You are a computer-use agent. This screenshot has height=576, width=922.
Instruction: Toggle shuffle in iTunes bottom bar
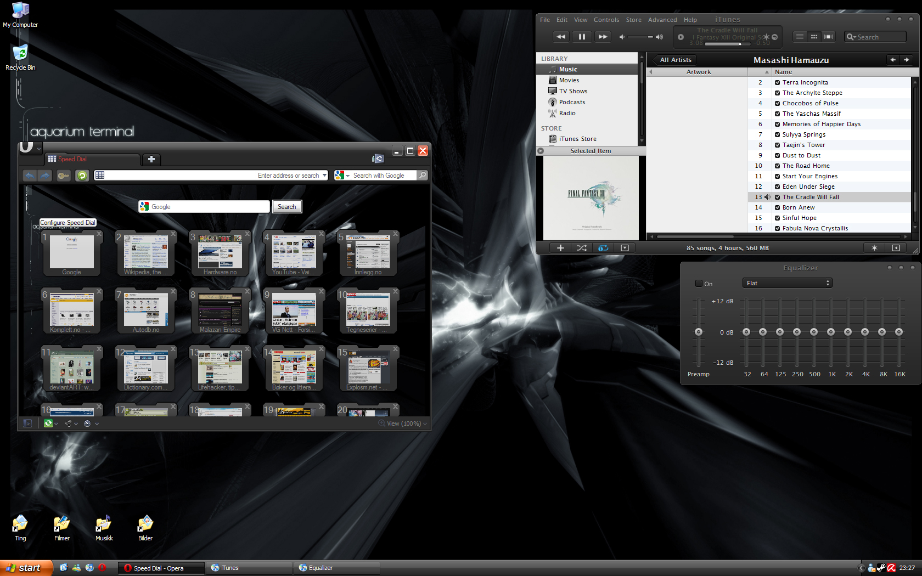(x=582, y=248)
